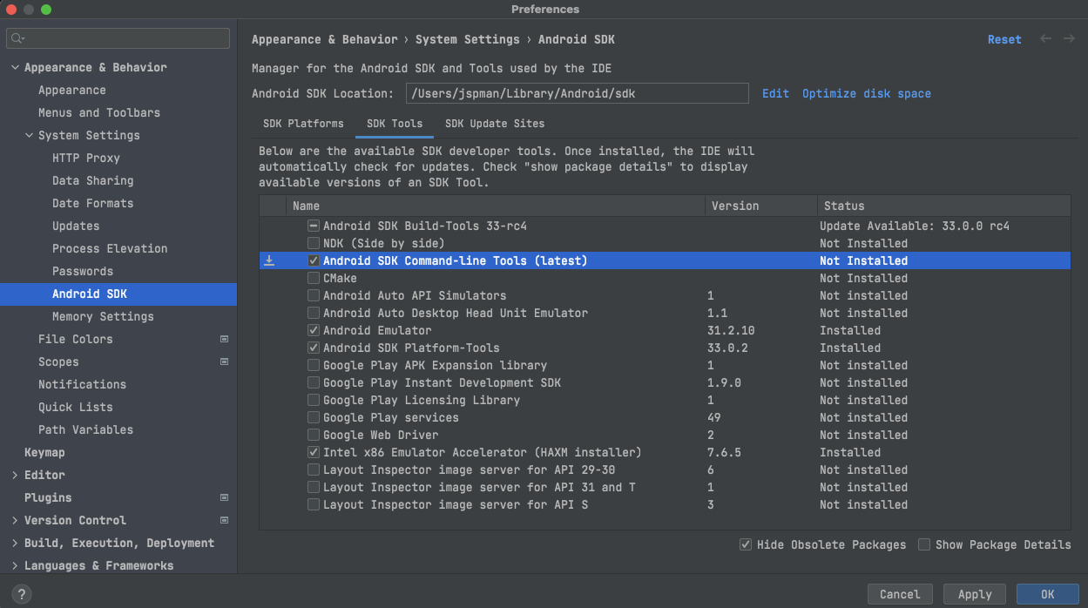This screenshot has width=1088, height=608.
Task: Uncheck Android SDK Command-line Tools (latest)
Action: (314, 260)
